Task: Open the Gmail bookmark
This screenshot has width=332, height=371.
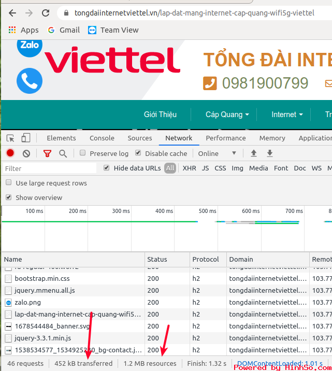Action: 64,30
